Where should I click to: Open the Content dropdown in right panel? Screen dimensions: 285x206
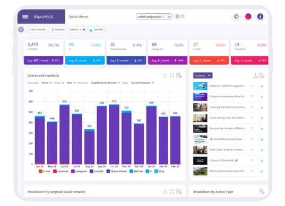(203, 76)
